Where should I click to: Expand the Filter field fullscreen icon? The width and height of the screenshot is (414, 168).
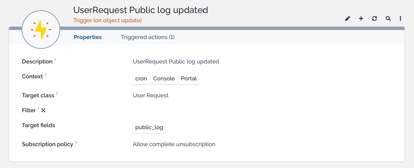tap(44, 111)
